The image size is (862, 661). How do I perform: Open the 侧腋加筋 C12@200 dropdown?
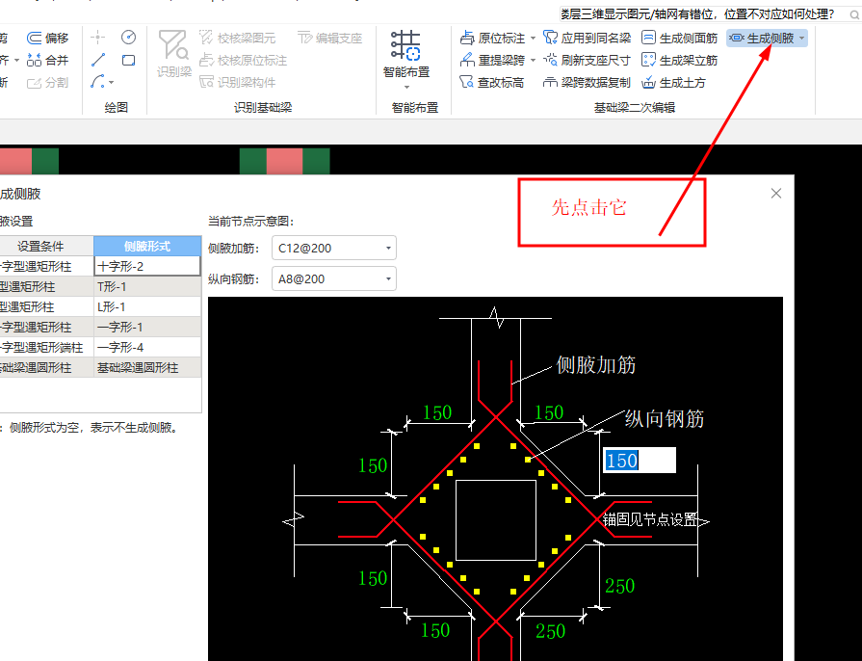387,247
